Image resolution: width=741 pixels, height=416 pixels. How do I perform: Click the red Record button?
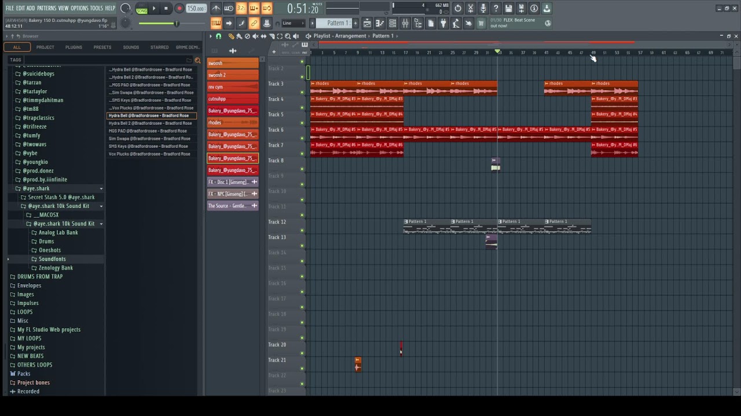click(x=179, y=9)
